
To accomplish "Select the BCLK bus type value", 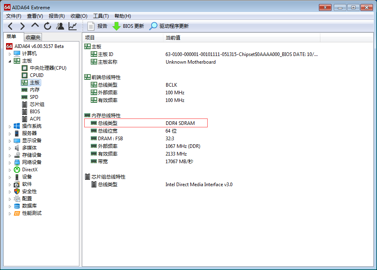I will pos(171,85).
